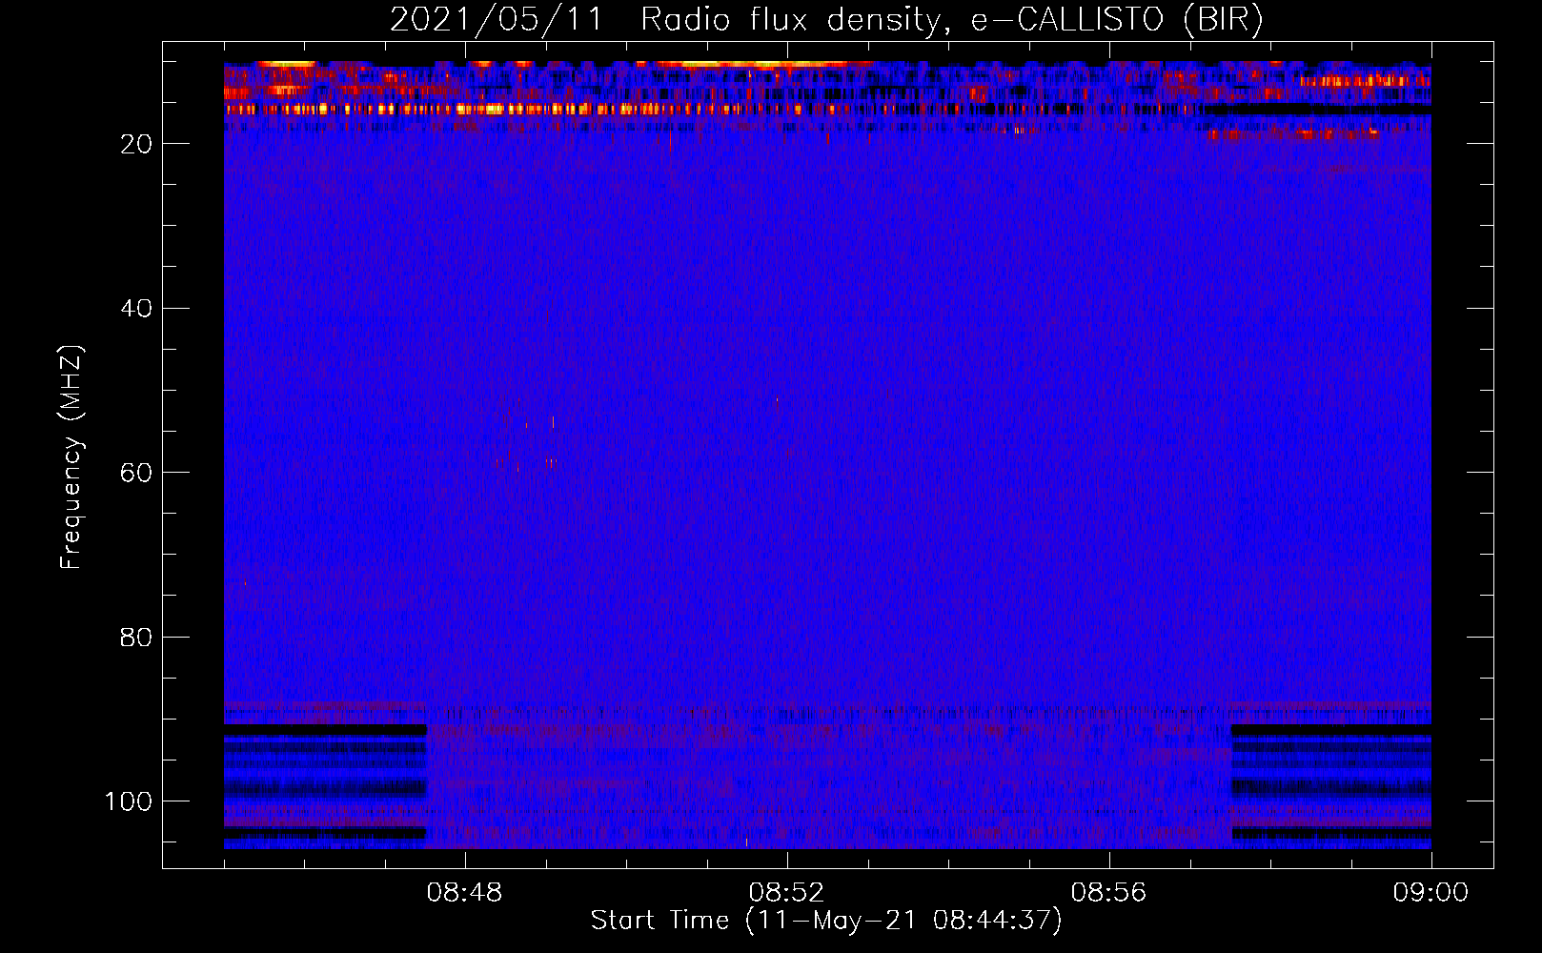Click the "80" frequency tick label
This screenshot has height=953, width=1542.
pos(136,637)
